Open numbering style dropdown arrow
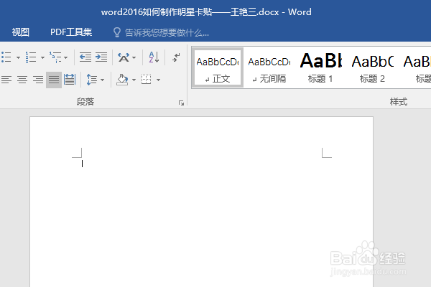The image size is (431, 287). click(42, 57)
